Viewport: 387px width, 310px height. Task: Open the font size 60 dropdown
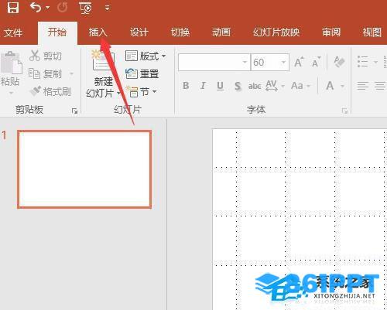point(283,62)
